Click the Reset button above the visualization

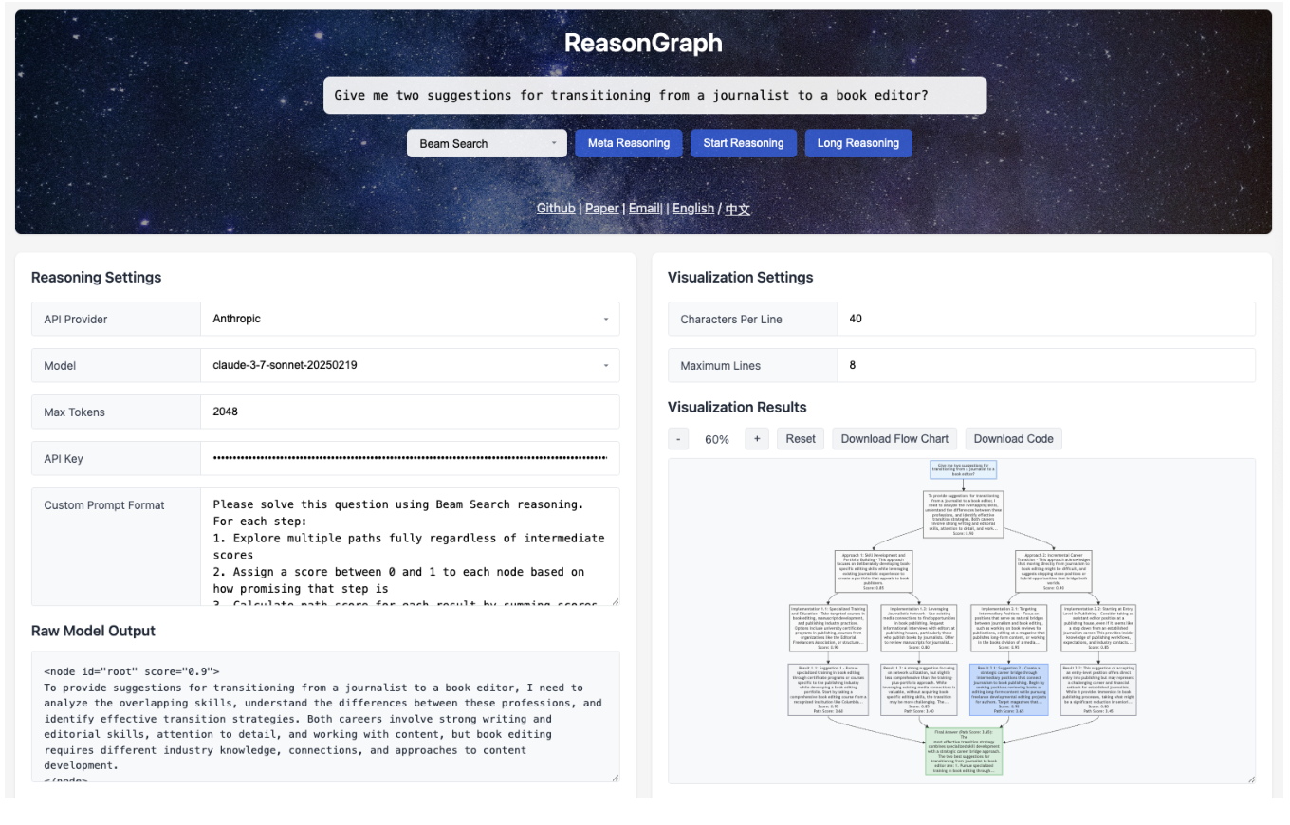[x=800, y=438]
